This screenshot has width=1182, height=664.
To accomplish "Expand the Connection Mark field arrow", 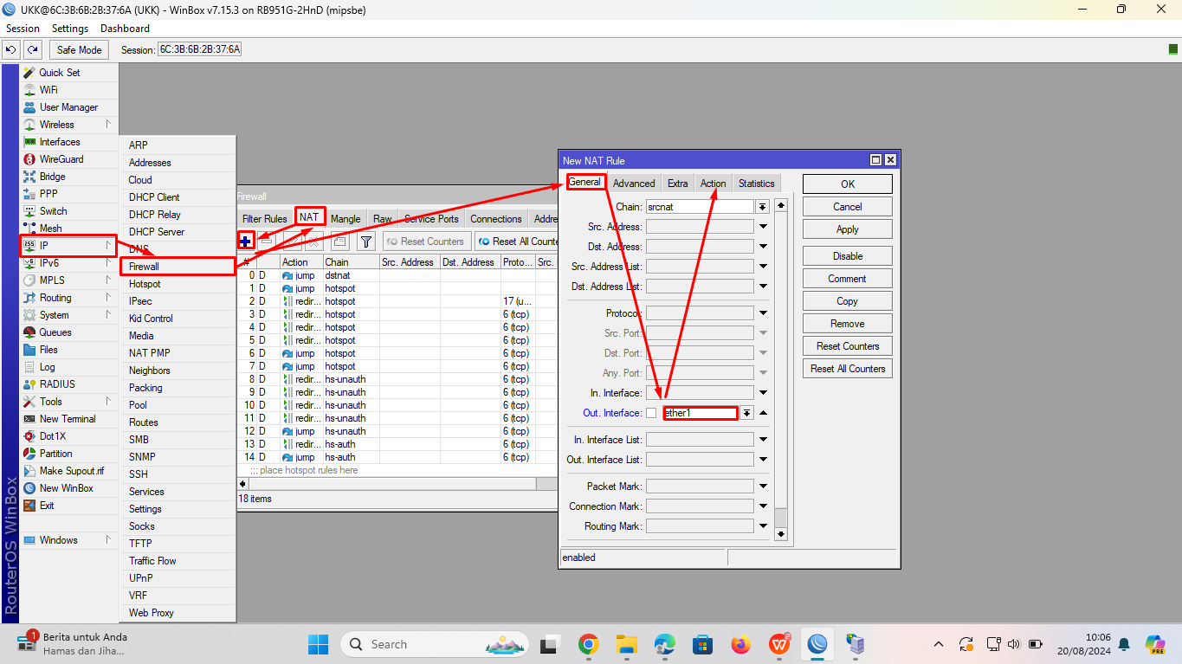I will click(x=763, y=506).
